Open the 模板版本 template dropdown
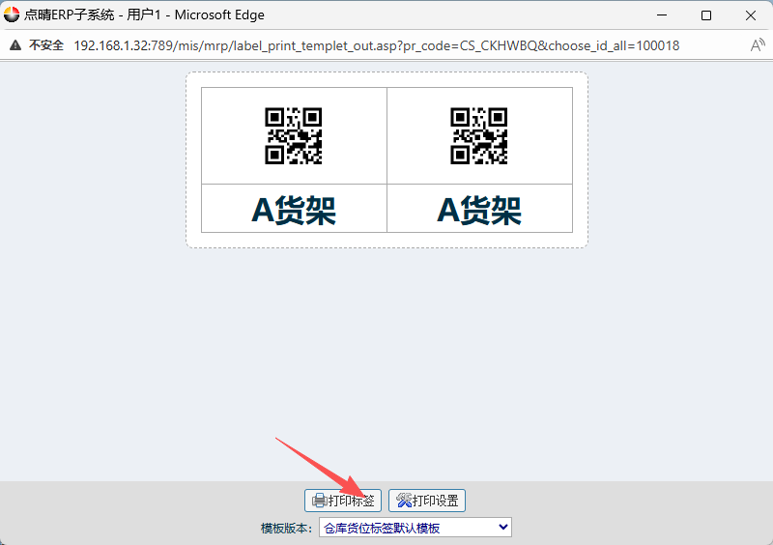This screenshot has height=545, width=773. tap(415, 528)
